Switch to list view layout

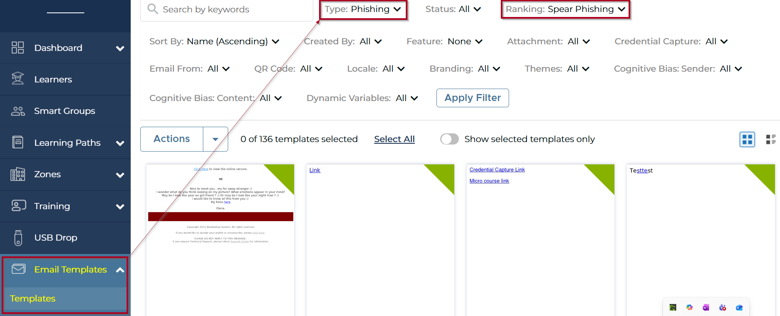tap(770, 140)
